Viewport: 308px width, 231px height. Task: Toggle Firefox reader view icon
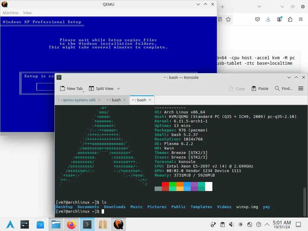point(220,19)
